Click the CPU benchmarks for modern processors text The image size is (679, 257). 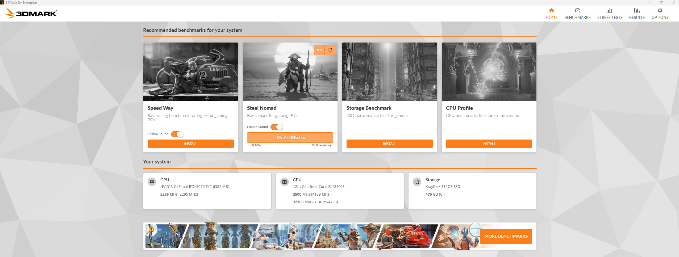click(x=483, y=116)
